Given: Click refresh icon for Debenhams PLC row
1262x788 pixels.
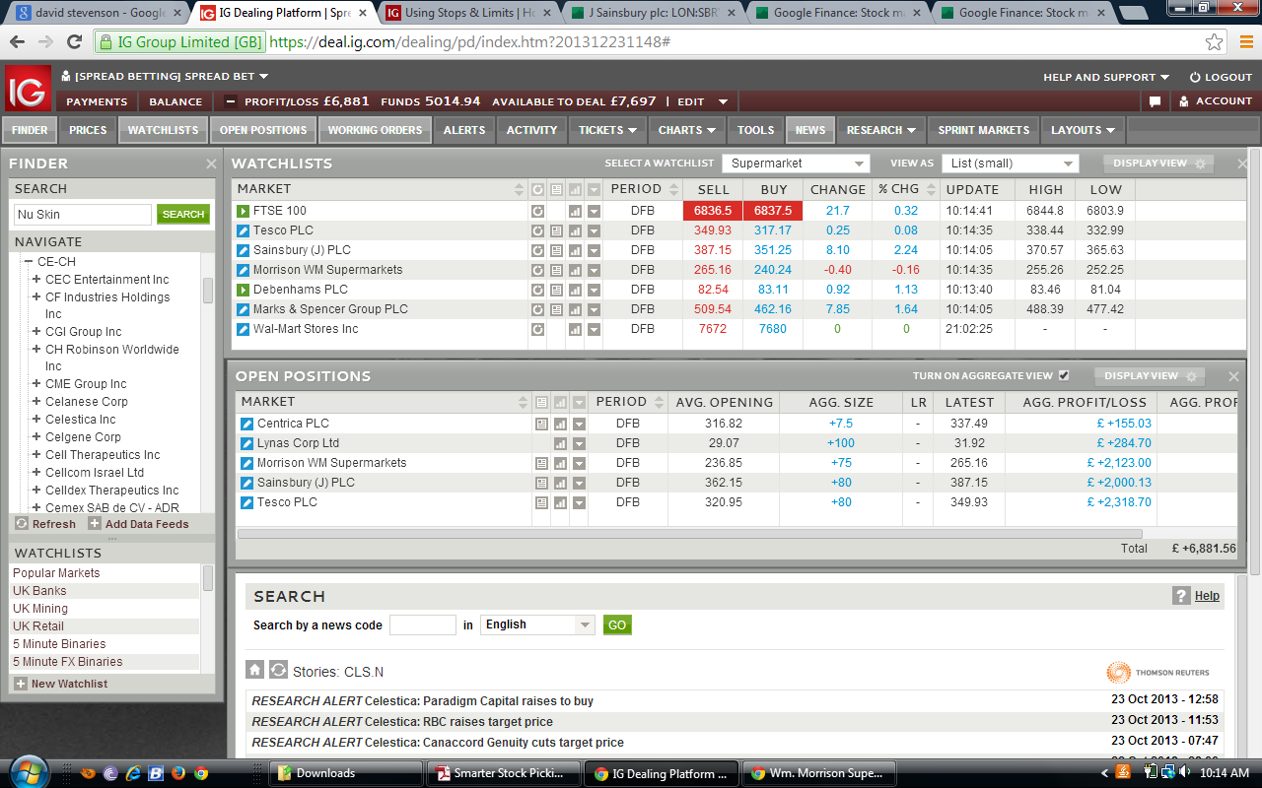Looking at the screenshot, I should (x=537, y=290).
